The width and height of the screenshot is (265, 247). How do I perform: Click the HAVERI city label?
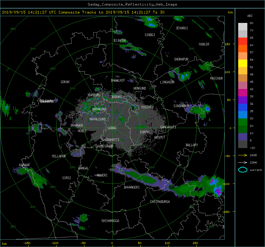pos(102,175)
